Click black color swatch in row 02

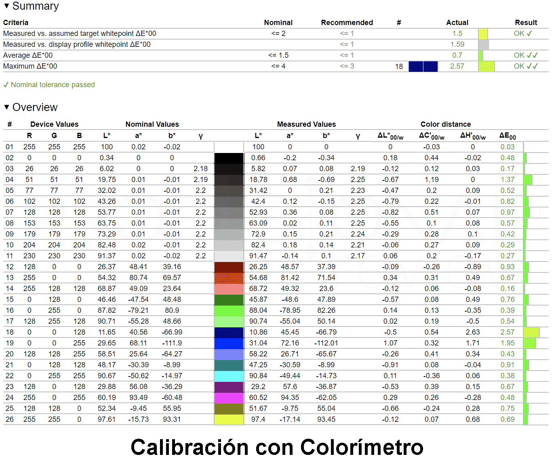[x=229, y=158]
